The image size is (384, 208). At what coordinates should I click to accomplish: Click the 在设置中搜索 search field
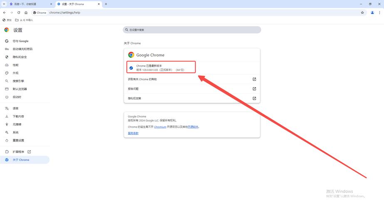(192, 30)
